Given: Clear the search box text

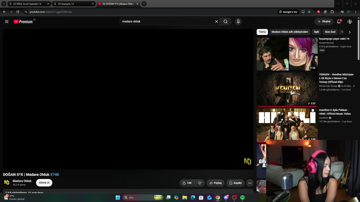Looking at the screenshot, I should (x=217, y=22).
